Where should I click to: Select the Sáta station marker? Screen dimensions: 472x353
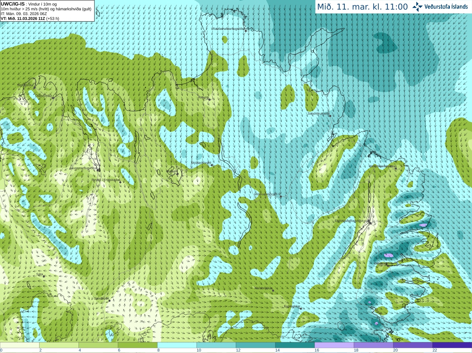(x=44, y=276)
